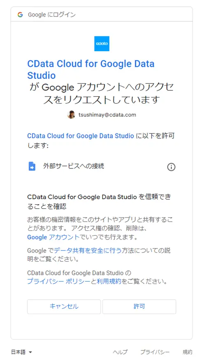
Task: Click the Google にログイン header text
Action: coord(52,15)
